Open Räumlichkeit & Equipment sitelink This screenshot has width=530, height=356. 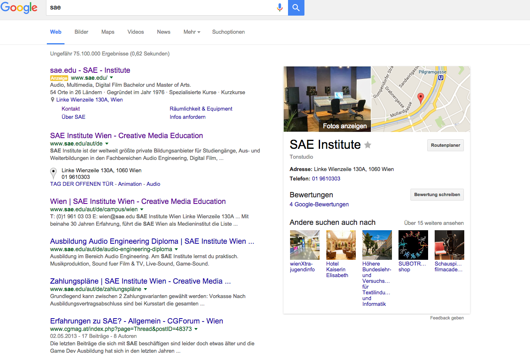pos(201,109)
